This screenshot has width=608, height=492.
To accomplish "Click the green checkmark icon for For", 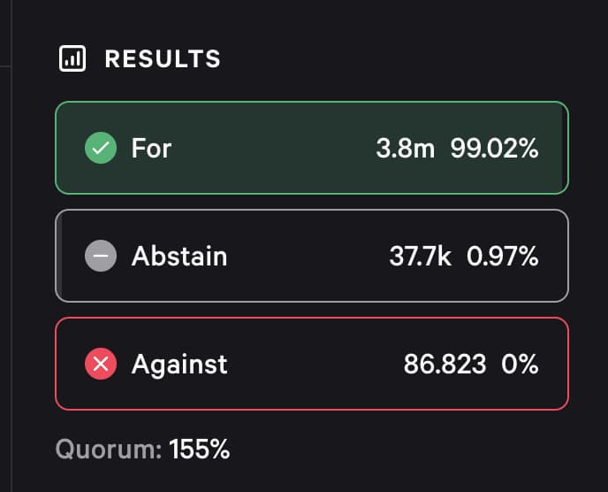I will pos(101,148).
